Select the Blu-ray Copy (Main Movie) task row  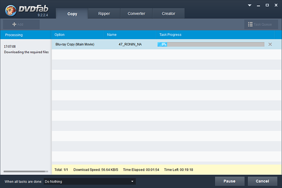pos(167,44)
